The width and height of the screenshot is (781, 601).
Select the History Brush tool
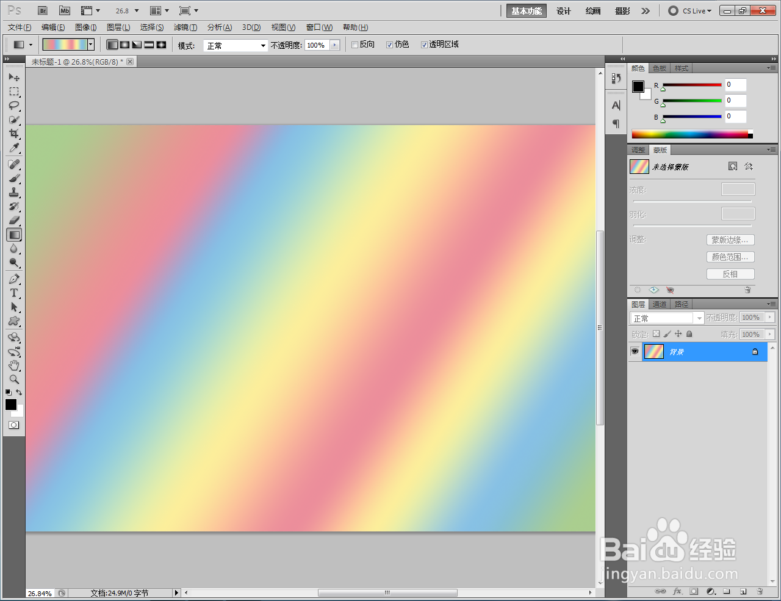point(14,206)
